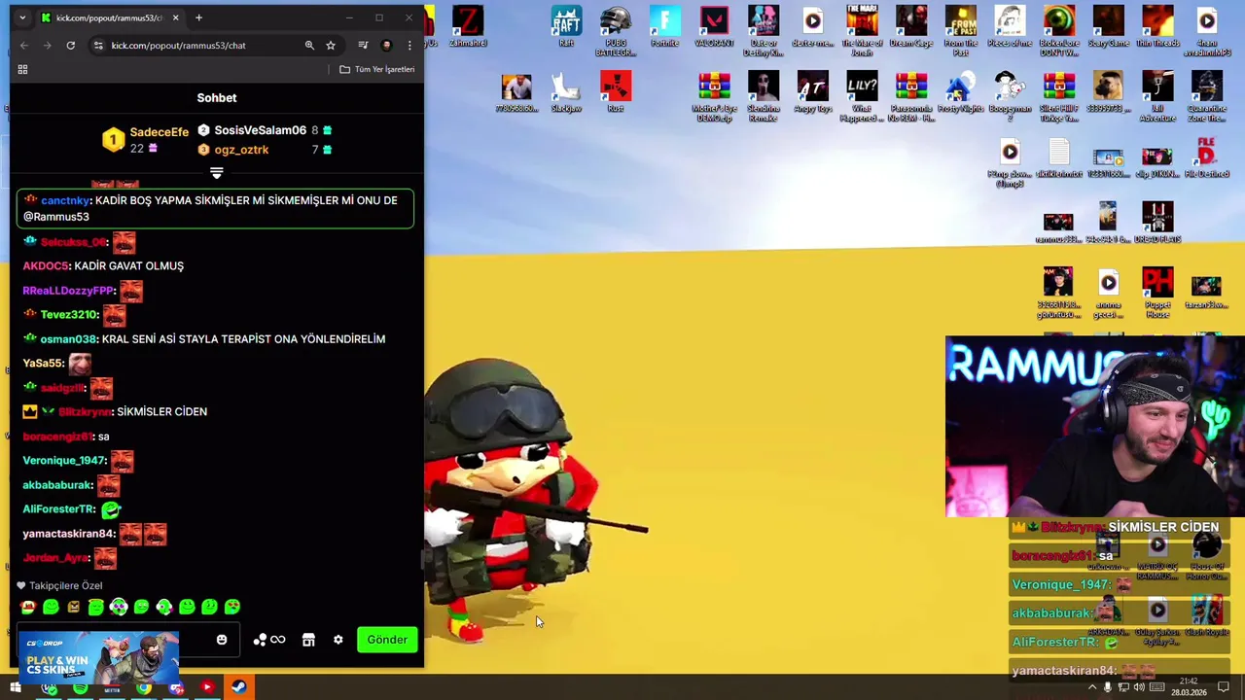Open the emoji picker in chat input

point(222,640)
